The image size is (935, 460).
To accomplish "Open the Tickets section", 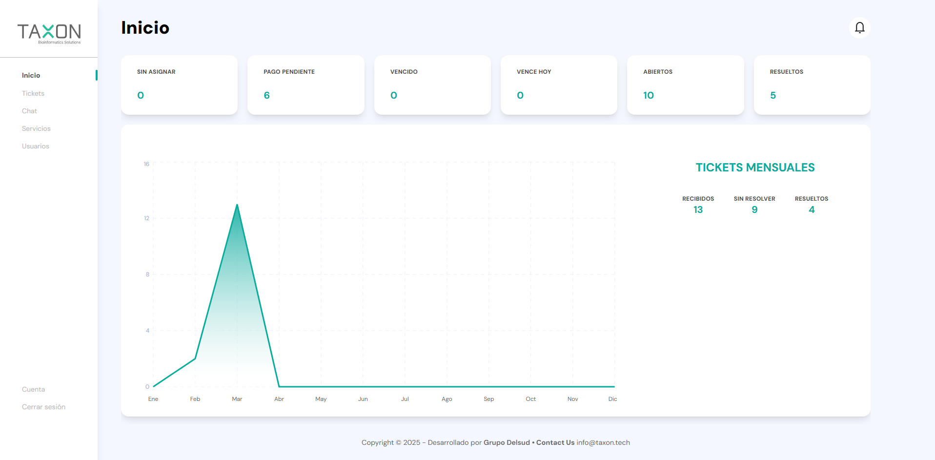I will click(33, 93).
